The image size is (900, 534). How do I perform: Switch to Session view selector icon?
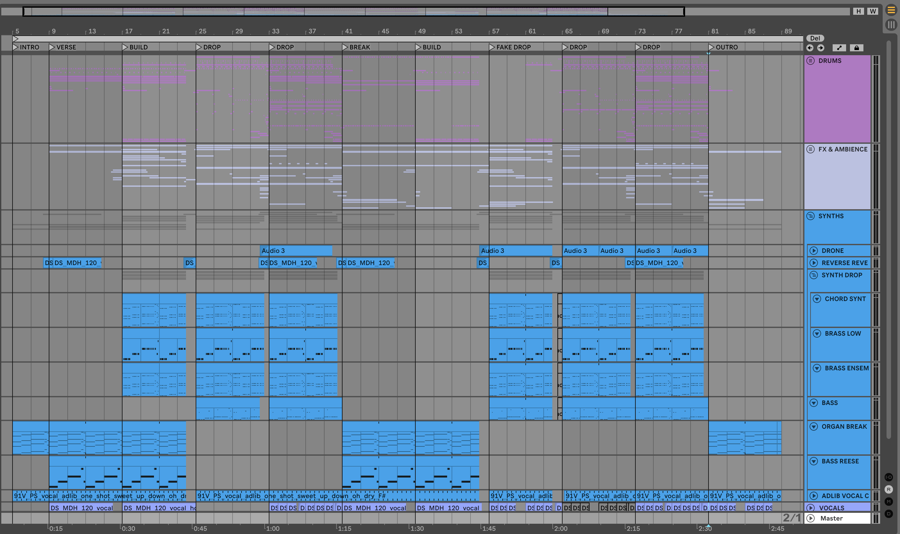891,25
